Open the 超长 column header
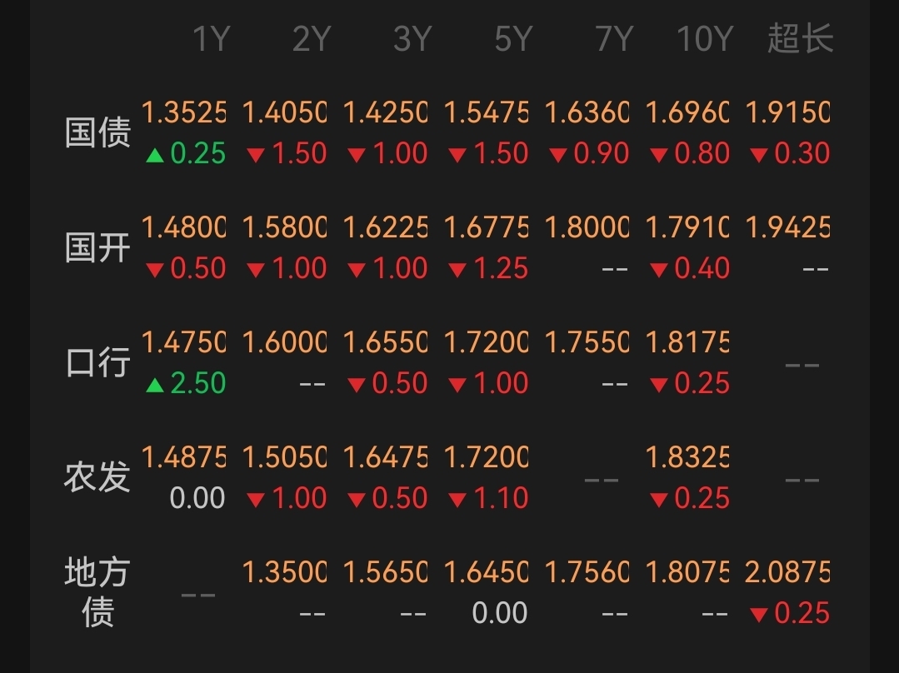This screenshot has width=899, height=673. 800,38
